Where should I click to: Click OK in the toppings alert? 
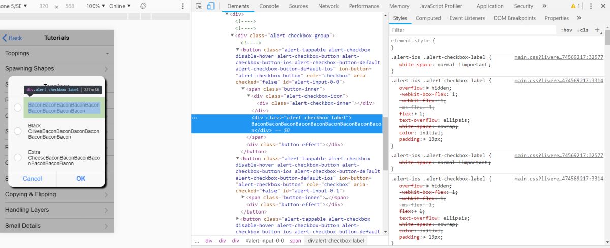(x=81, y=179)
